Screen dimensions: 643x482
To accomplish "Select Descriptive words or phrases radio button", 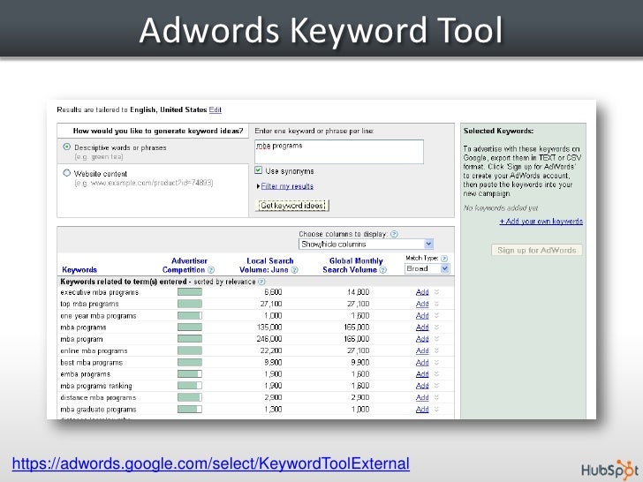I will click(67, 147).
